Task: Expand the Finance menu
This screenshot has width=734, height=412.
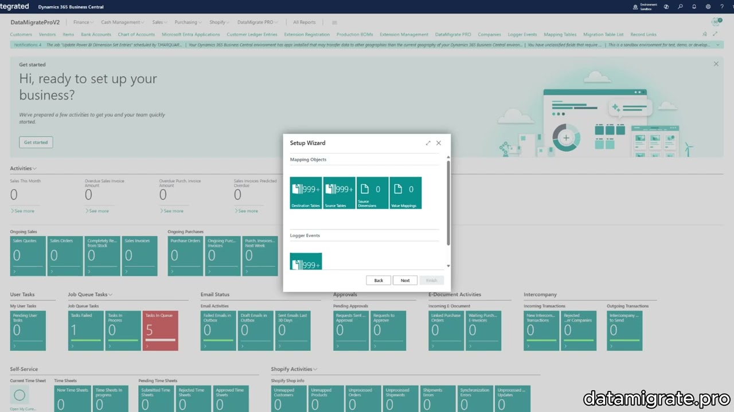Action: tap(84, 22)
